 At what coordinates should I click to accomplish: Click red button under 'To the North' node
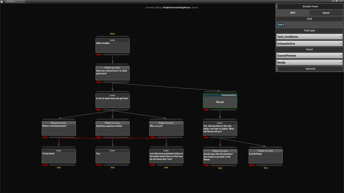[x=45, y=165]
